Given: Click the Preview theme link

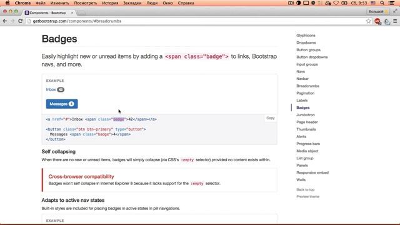Looking at the screenshot, I should pyautogui.click(x=307, y=197).
